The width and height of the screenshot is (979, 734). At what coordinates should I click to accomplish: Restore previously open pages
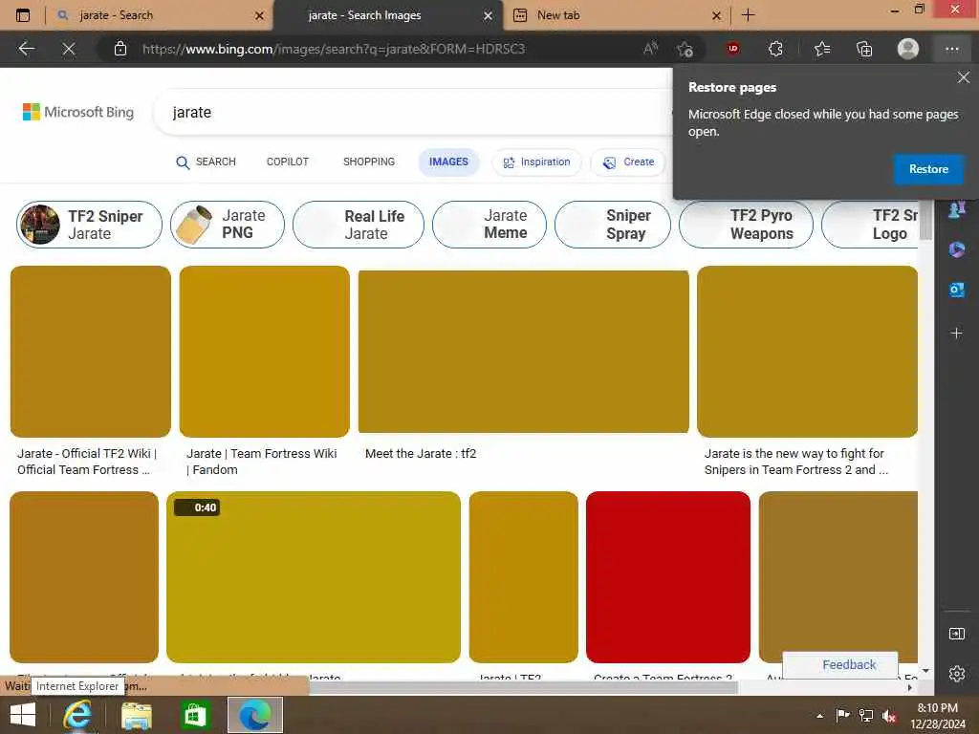click(928, 169)
